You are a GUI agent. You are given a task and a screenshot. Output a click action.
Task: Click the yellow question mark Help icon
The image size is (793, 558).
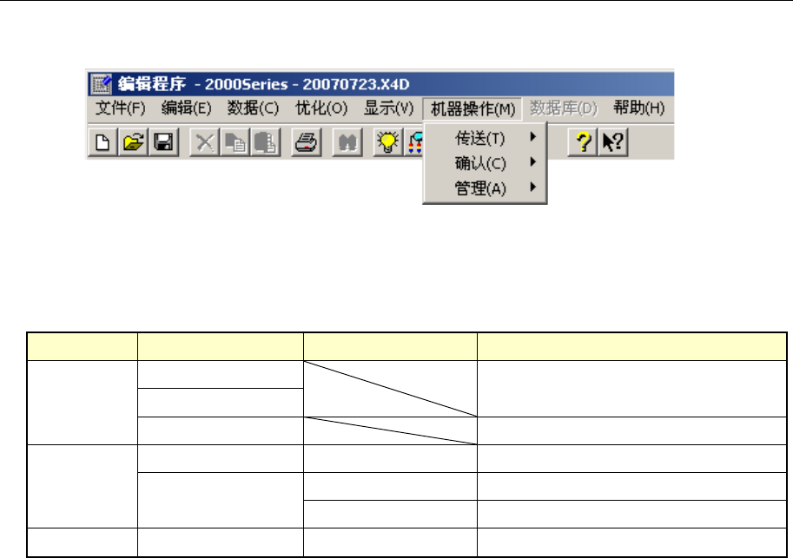(x=583, y=142)
